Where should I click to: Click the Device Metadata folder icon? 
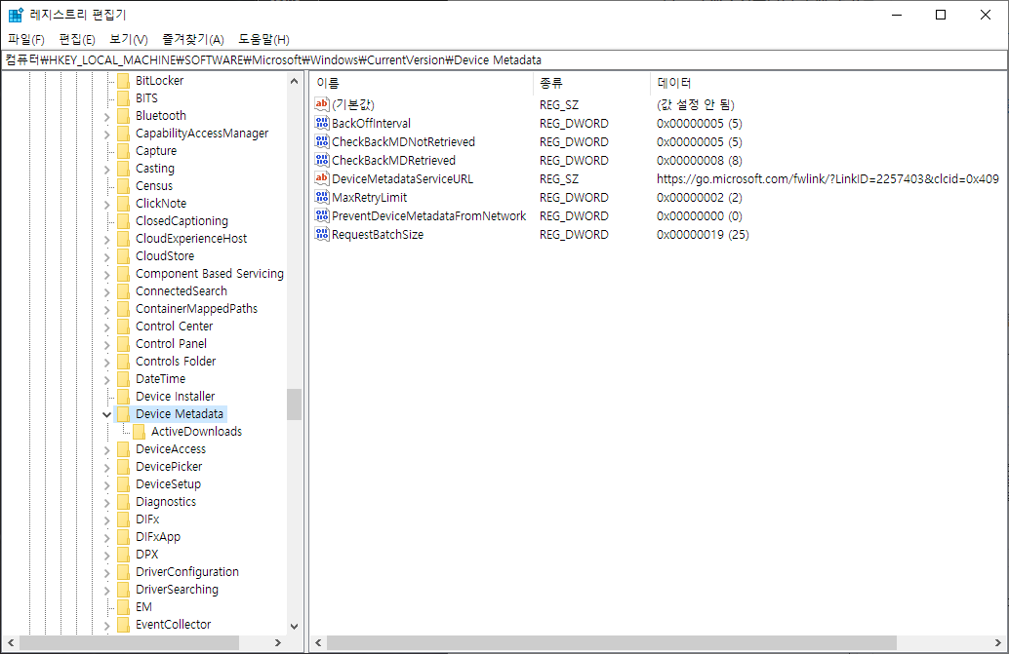(x=124, y=413)
